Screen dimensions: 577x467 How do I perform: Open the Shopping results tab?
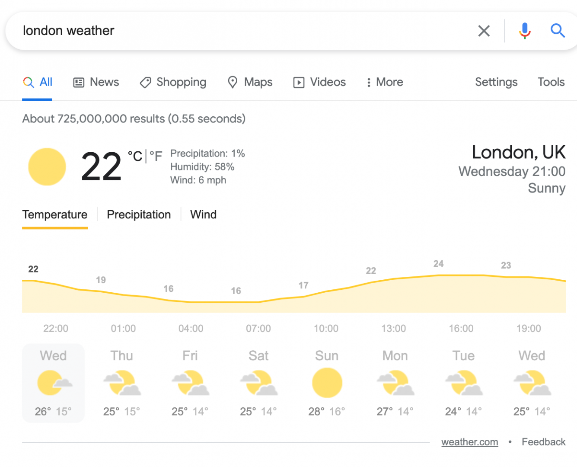click(x=173, y=82)
